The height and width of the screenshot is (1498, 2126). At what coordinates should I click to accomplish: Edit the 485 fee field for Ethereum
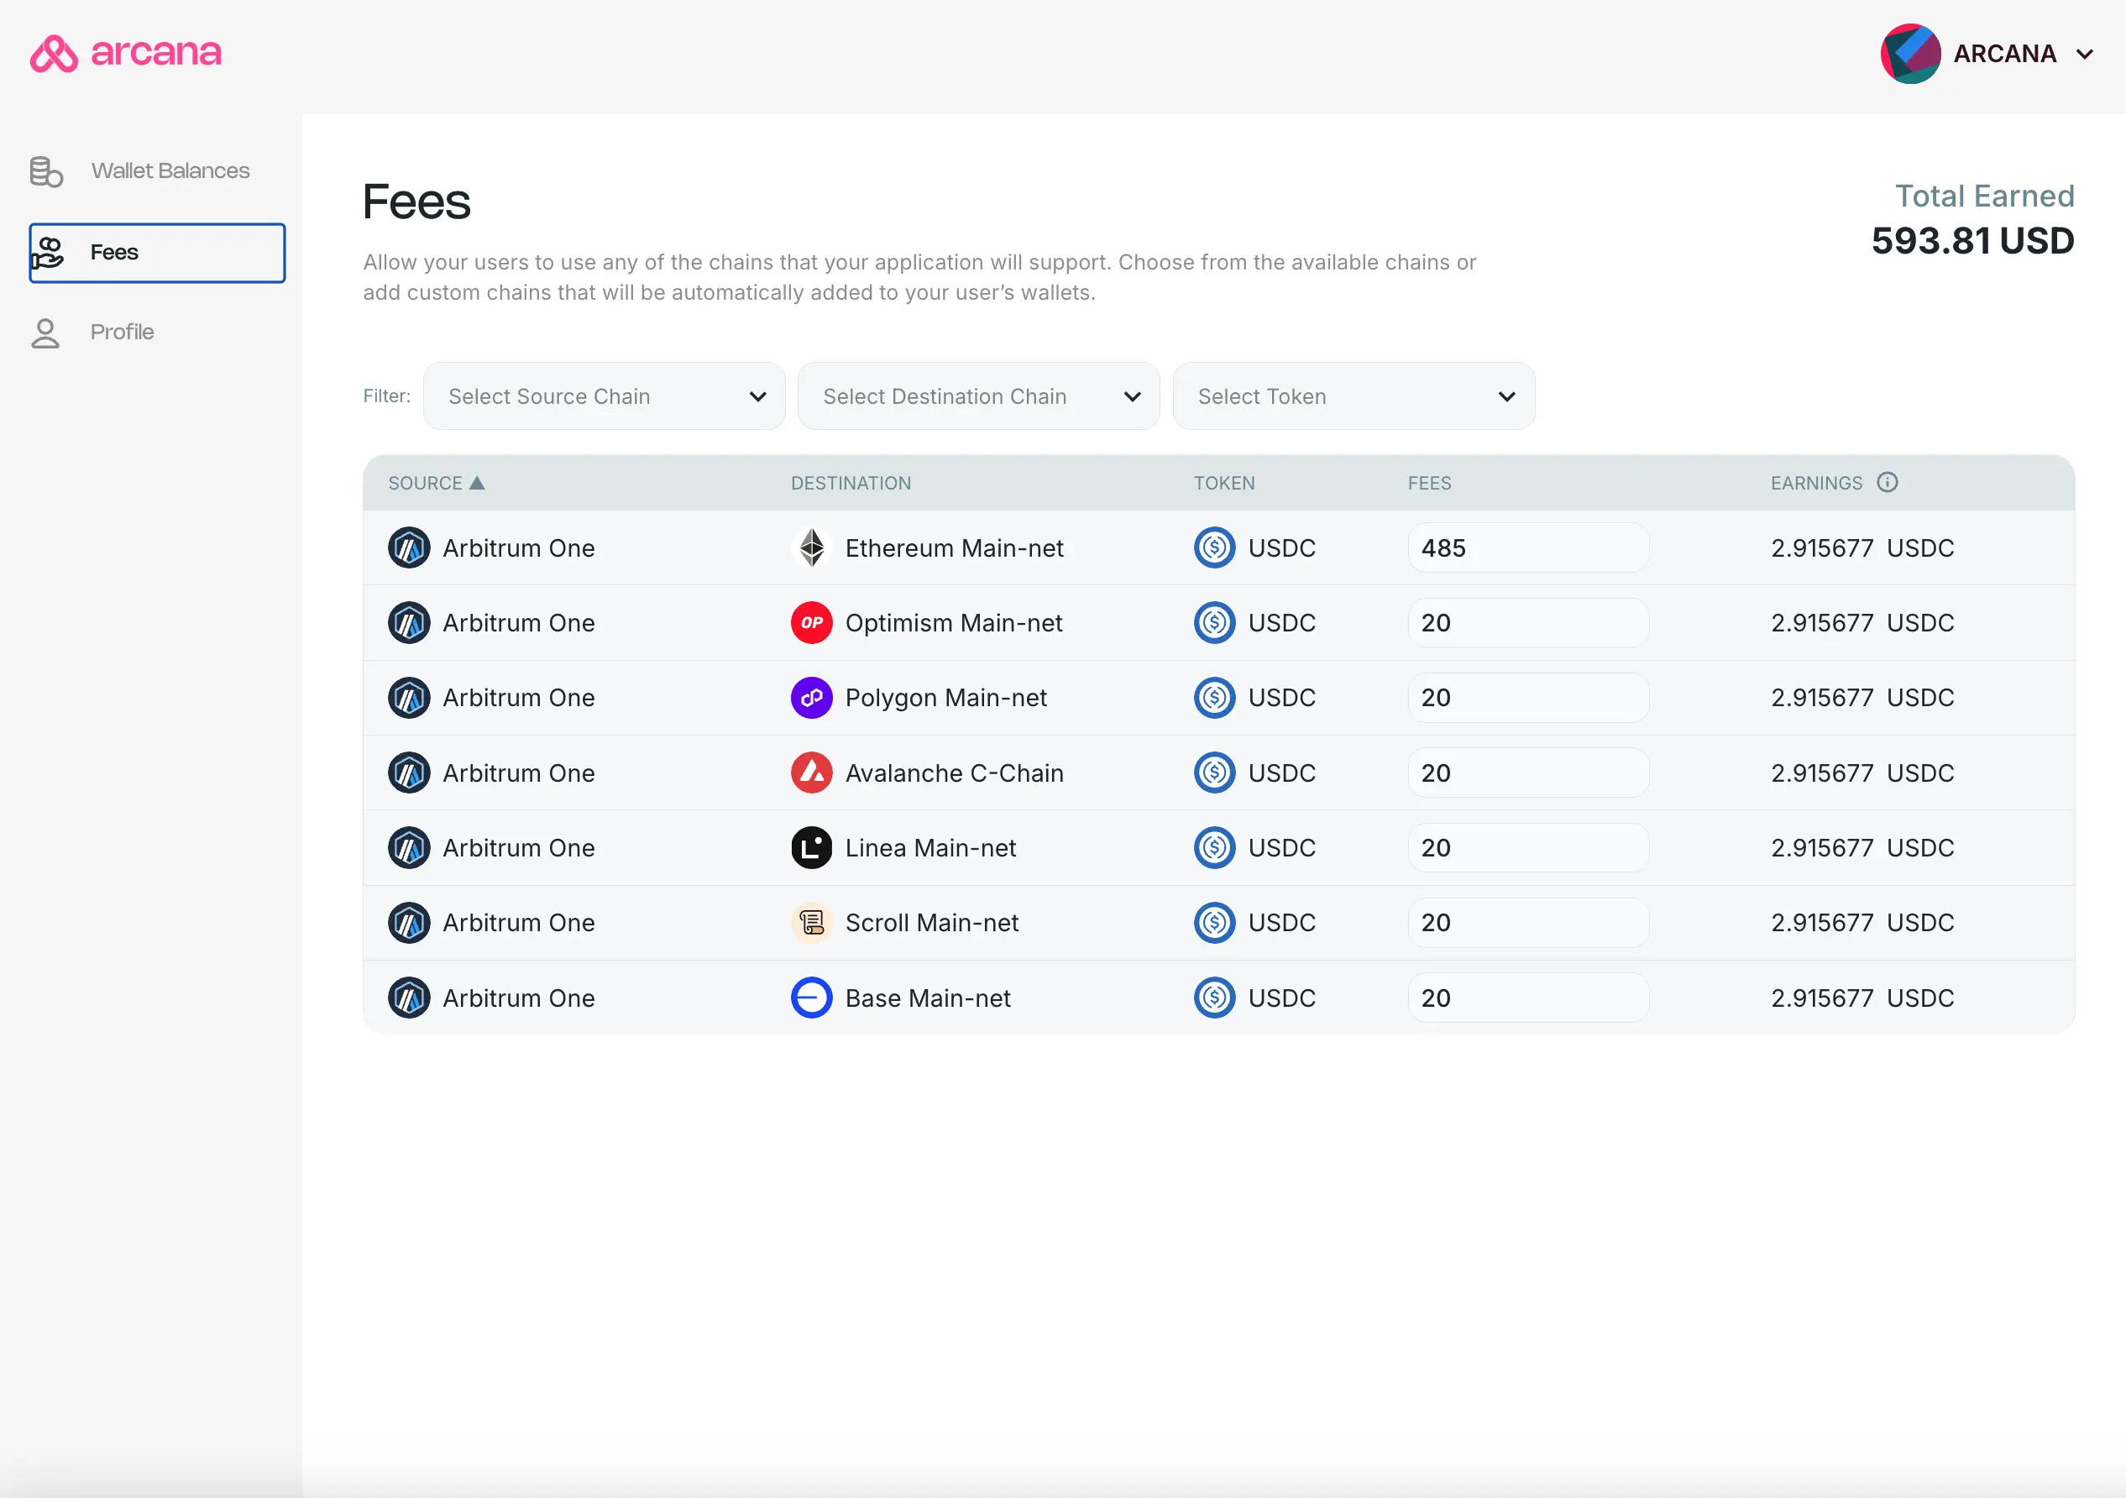[1528, 548]
